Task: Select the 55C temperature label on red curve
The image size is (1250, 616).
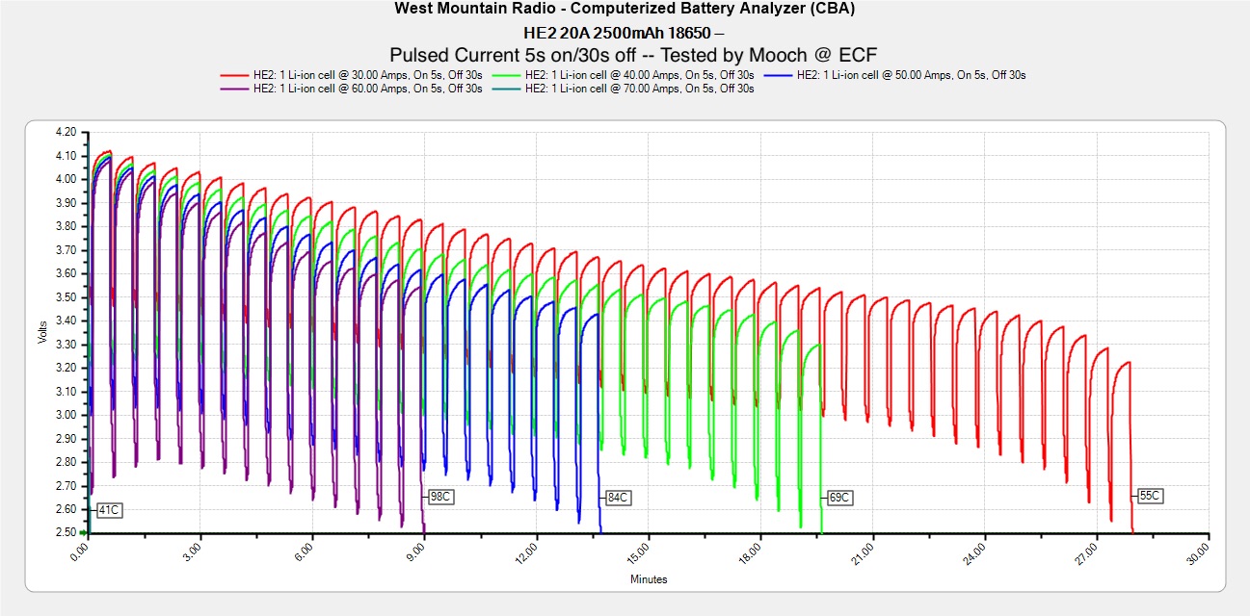Action: (x=1150, y=496)
